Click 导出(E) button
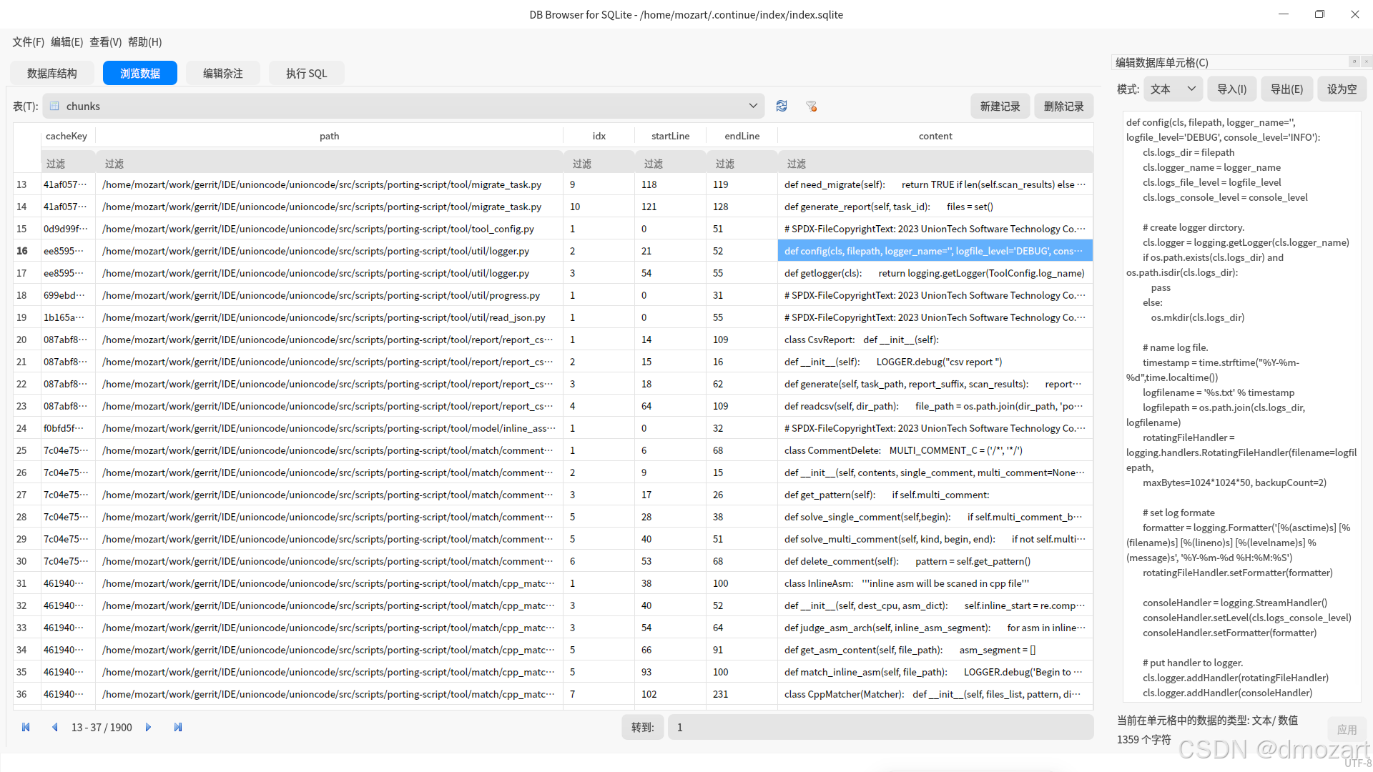 tap(1286, 89)
